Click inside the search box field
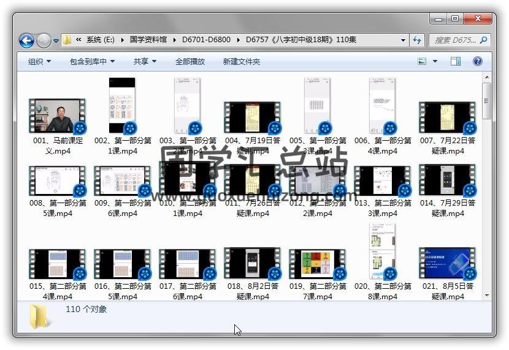Image resolution: width=509 pixels, height=350 pixels. coord(454,40)
